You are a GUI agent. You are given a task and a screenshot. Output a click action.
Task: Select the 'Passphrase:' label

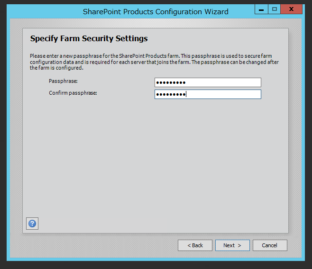click(63, 81)
